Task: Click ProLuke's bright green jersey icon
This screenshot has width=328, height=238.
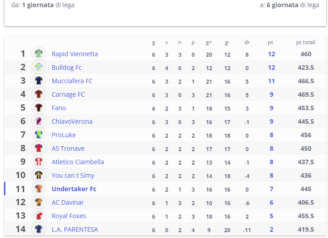Action: pyautogui.click(x=39, y=135)
